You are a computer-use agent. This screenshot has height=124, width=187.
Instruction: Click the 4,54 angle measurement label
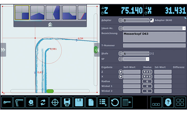pos(80,38)
